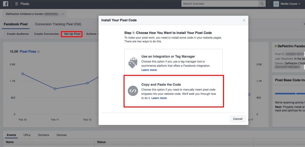Select the Feb 12 chart data point

[x=87, y=83]
